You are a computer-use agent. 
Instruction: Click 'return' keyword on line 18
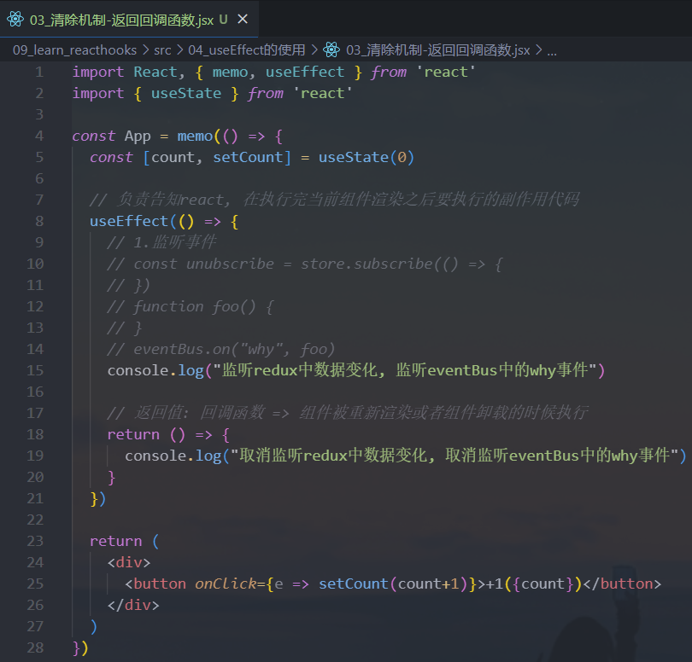click(133, 434)
